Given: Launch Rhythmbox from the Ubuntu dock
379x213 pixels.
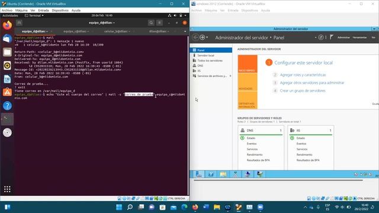Looking at the screenshot, I should [x=7, y=66].
